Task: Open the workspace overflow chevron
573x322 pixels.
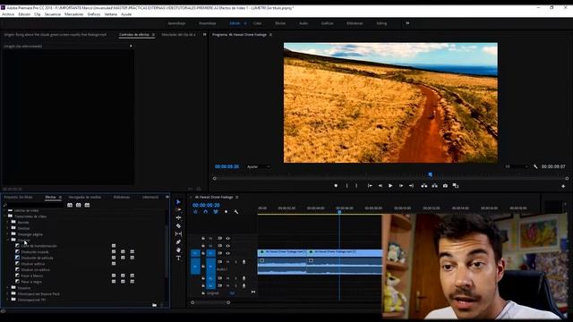Action: pos(407,23)
